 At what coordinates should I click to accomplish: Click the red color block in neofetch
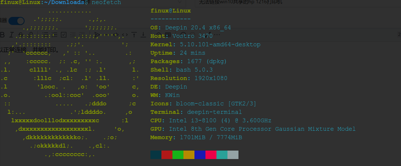click(167, 155)
